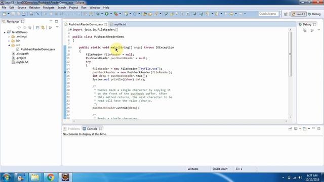The width and height of the screenshot is (324, 182).
Task: Click the green Run button icon
Action: coord(107,14)
